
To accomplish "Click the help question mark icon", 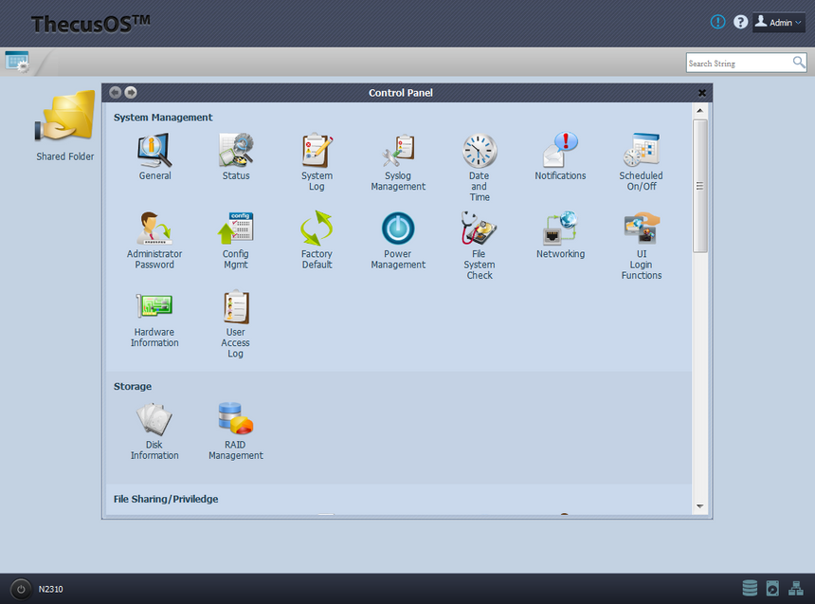I will 741,22.
